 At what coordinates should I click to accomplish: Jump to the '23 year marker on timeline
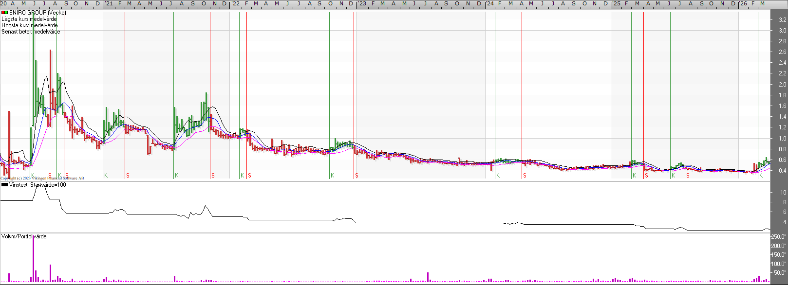(x=362, y=3)
